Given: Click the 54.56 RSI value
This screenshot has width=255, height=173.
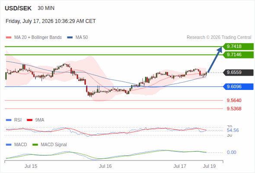Looking at the screenshot, I should 233,130.
